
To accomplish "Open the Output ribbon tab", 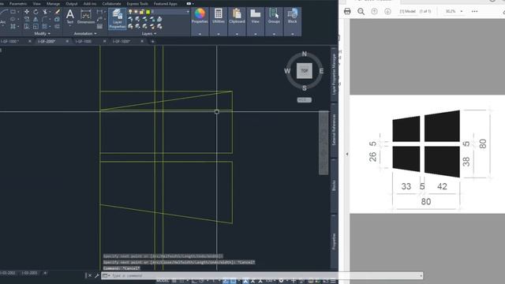I will [72, 3].
